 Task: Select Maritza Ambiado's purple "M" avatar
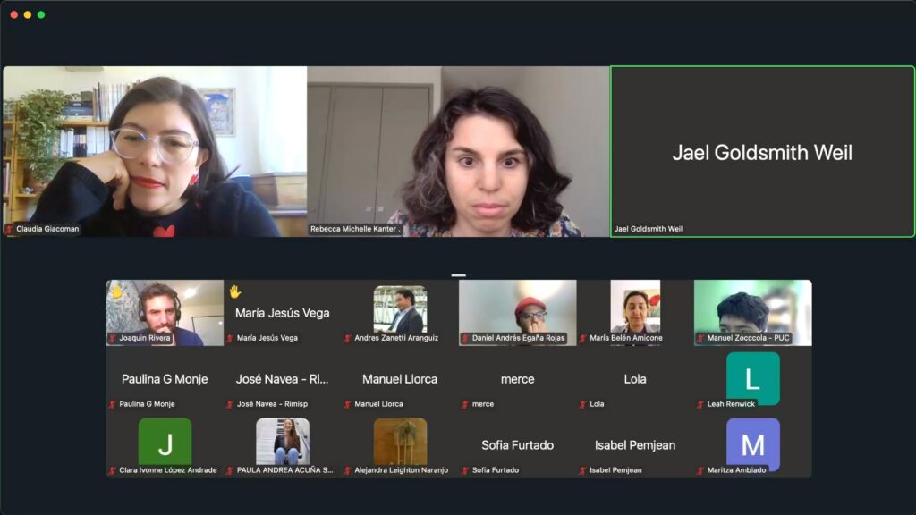[x=752, y=443]
